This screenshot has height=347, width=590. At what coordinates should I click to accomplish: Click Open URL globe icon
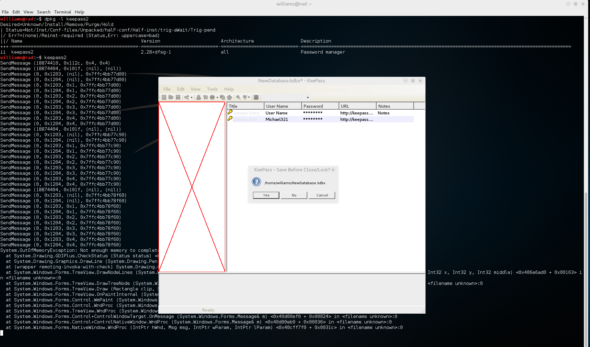point(212,97)
